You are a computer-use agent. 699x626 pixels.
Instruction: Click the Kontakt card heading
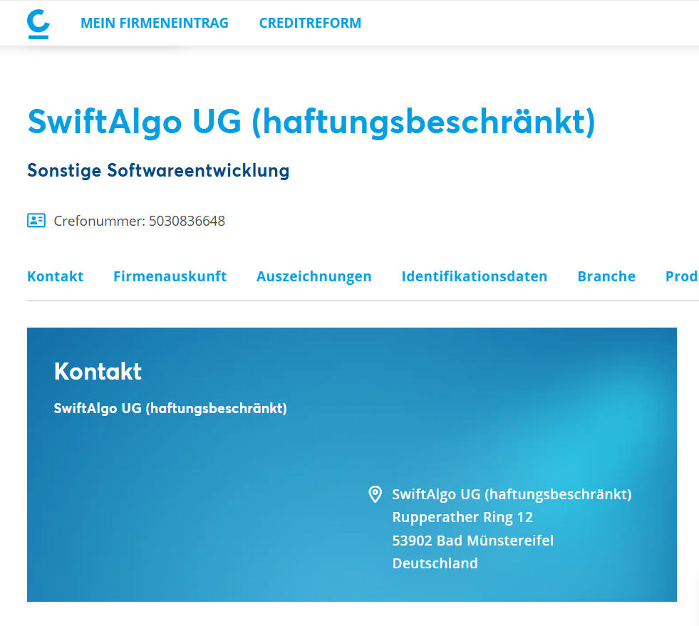98,371
